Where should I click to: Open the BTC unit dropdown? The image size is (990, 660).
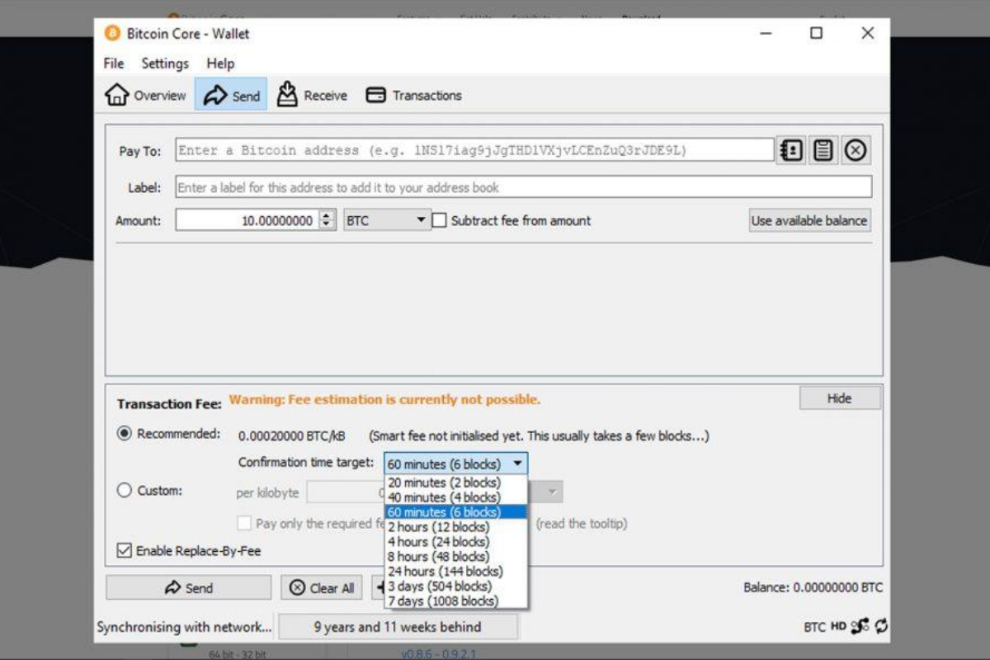pyautogui.click(x=387, y=220)
